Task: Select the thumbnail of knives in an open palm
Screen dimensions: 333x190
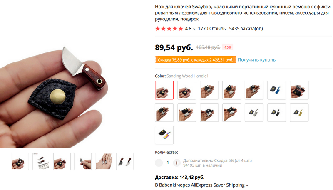Action: (x=104, y=161)
